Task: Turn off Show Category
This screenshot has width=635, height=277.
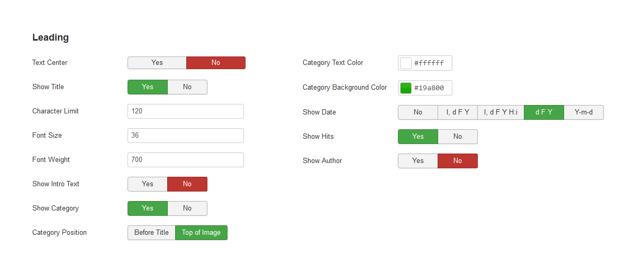Action: pos(187,208)
